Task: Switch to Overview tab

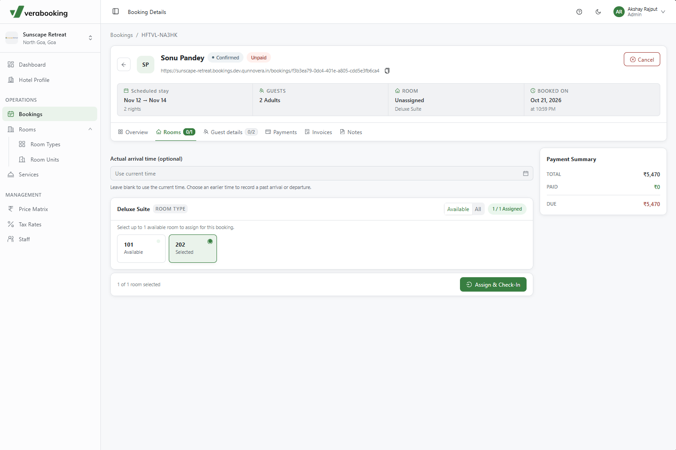Action: click(133, 132)
